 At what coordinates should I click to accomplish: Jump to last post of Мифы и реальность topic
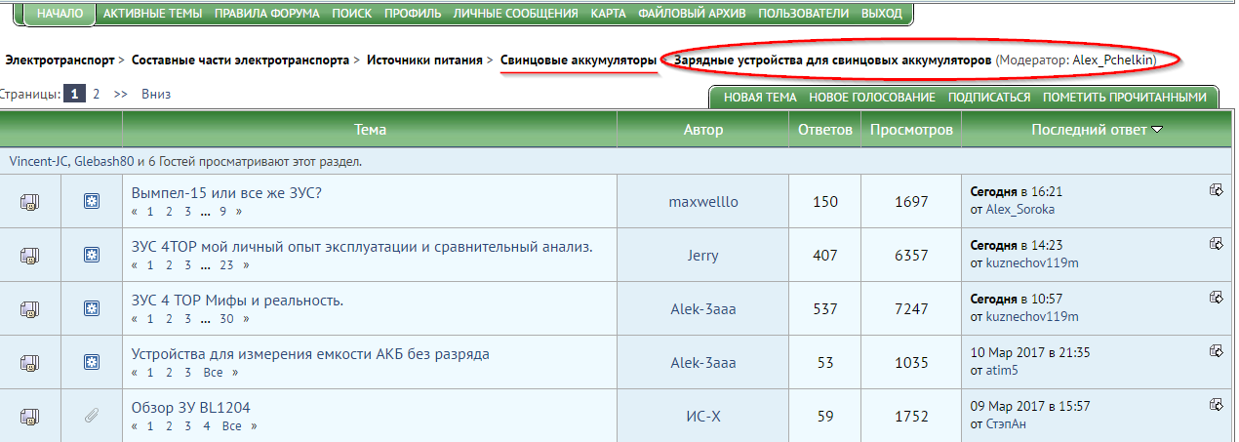point(1216,298)
